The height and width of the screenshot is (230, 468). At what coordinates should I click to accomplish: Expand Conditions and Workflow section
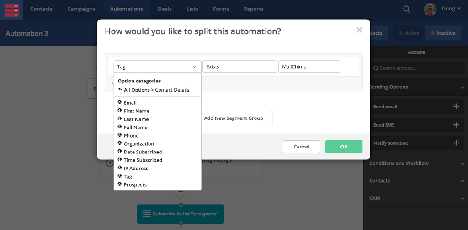click(416, 163)
